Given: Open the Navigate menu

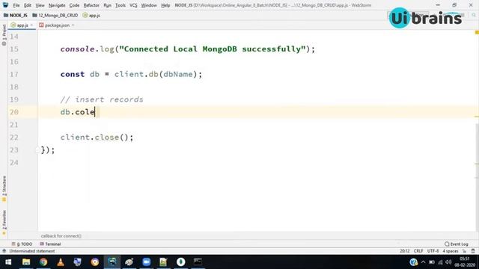Looking at the screenshot, I should pos(57,5).
